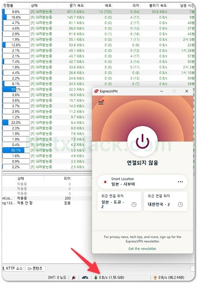Switch to the 콘텐츠 tab
This screenshot has width=197, height=283.
pos(35,268)
